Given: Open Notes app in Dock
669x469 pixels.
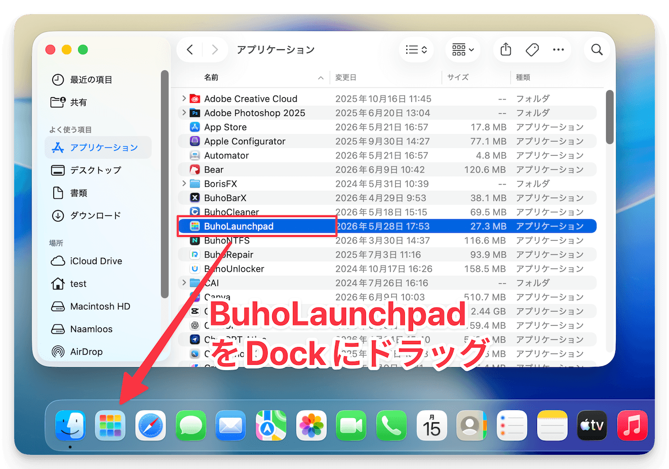Looking at the screenshot, I should [552, 425].
